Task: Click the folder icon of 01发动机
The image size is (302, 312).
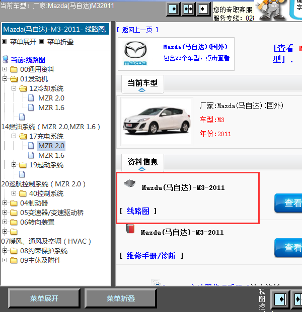Action: pos(14,79)
